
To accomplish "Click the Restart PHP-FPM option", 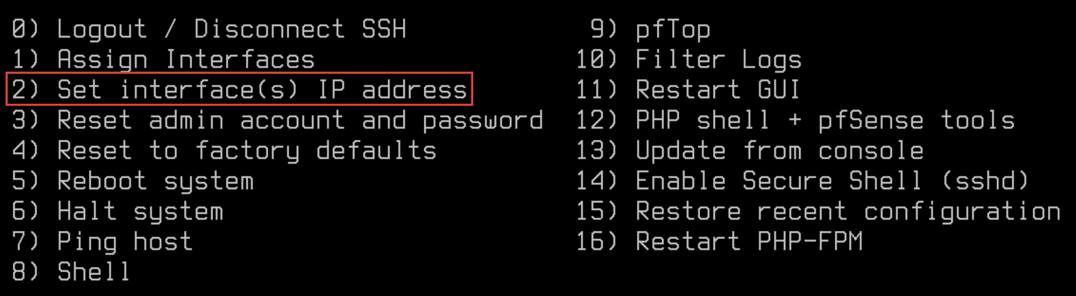I will [749, 242].
